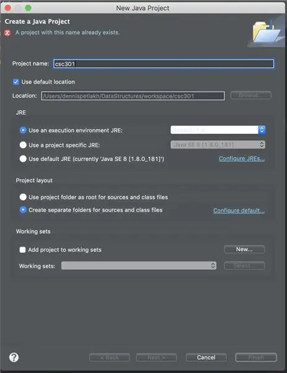This screenshot has height=373, width=287.
Task: Click the New working set button
Action: tap(244, 249)
